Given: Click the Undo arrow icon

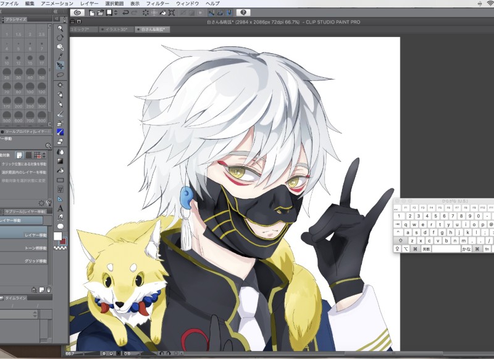Looking at the screenshot, I should [x=125, y=12].
